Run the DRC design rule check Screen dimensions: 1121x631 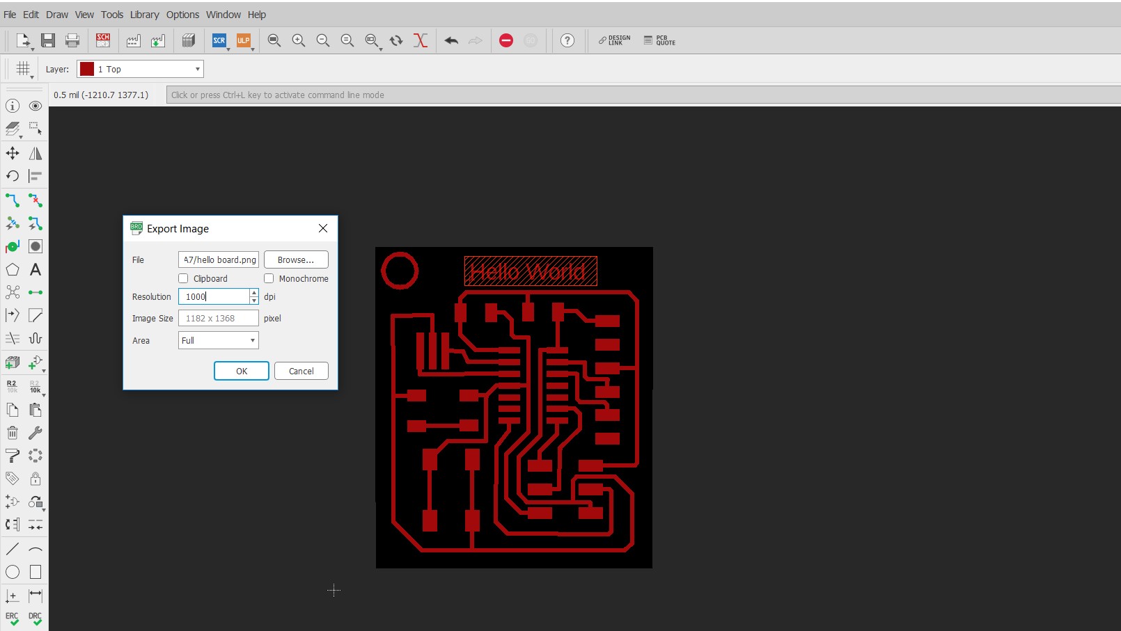(36, 618)
